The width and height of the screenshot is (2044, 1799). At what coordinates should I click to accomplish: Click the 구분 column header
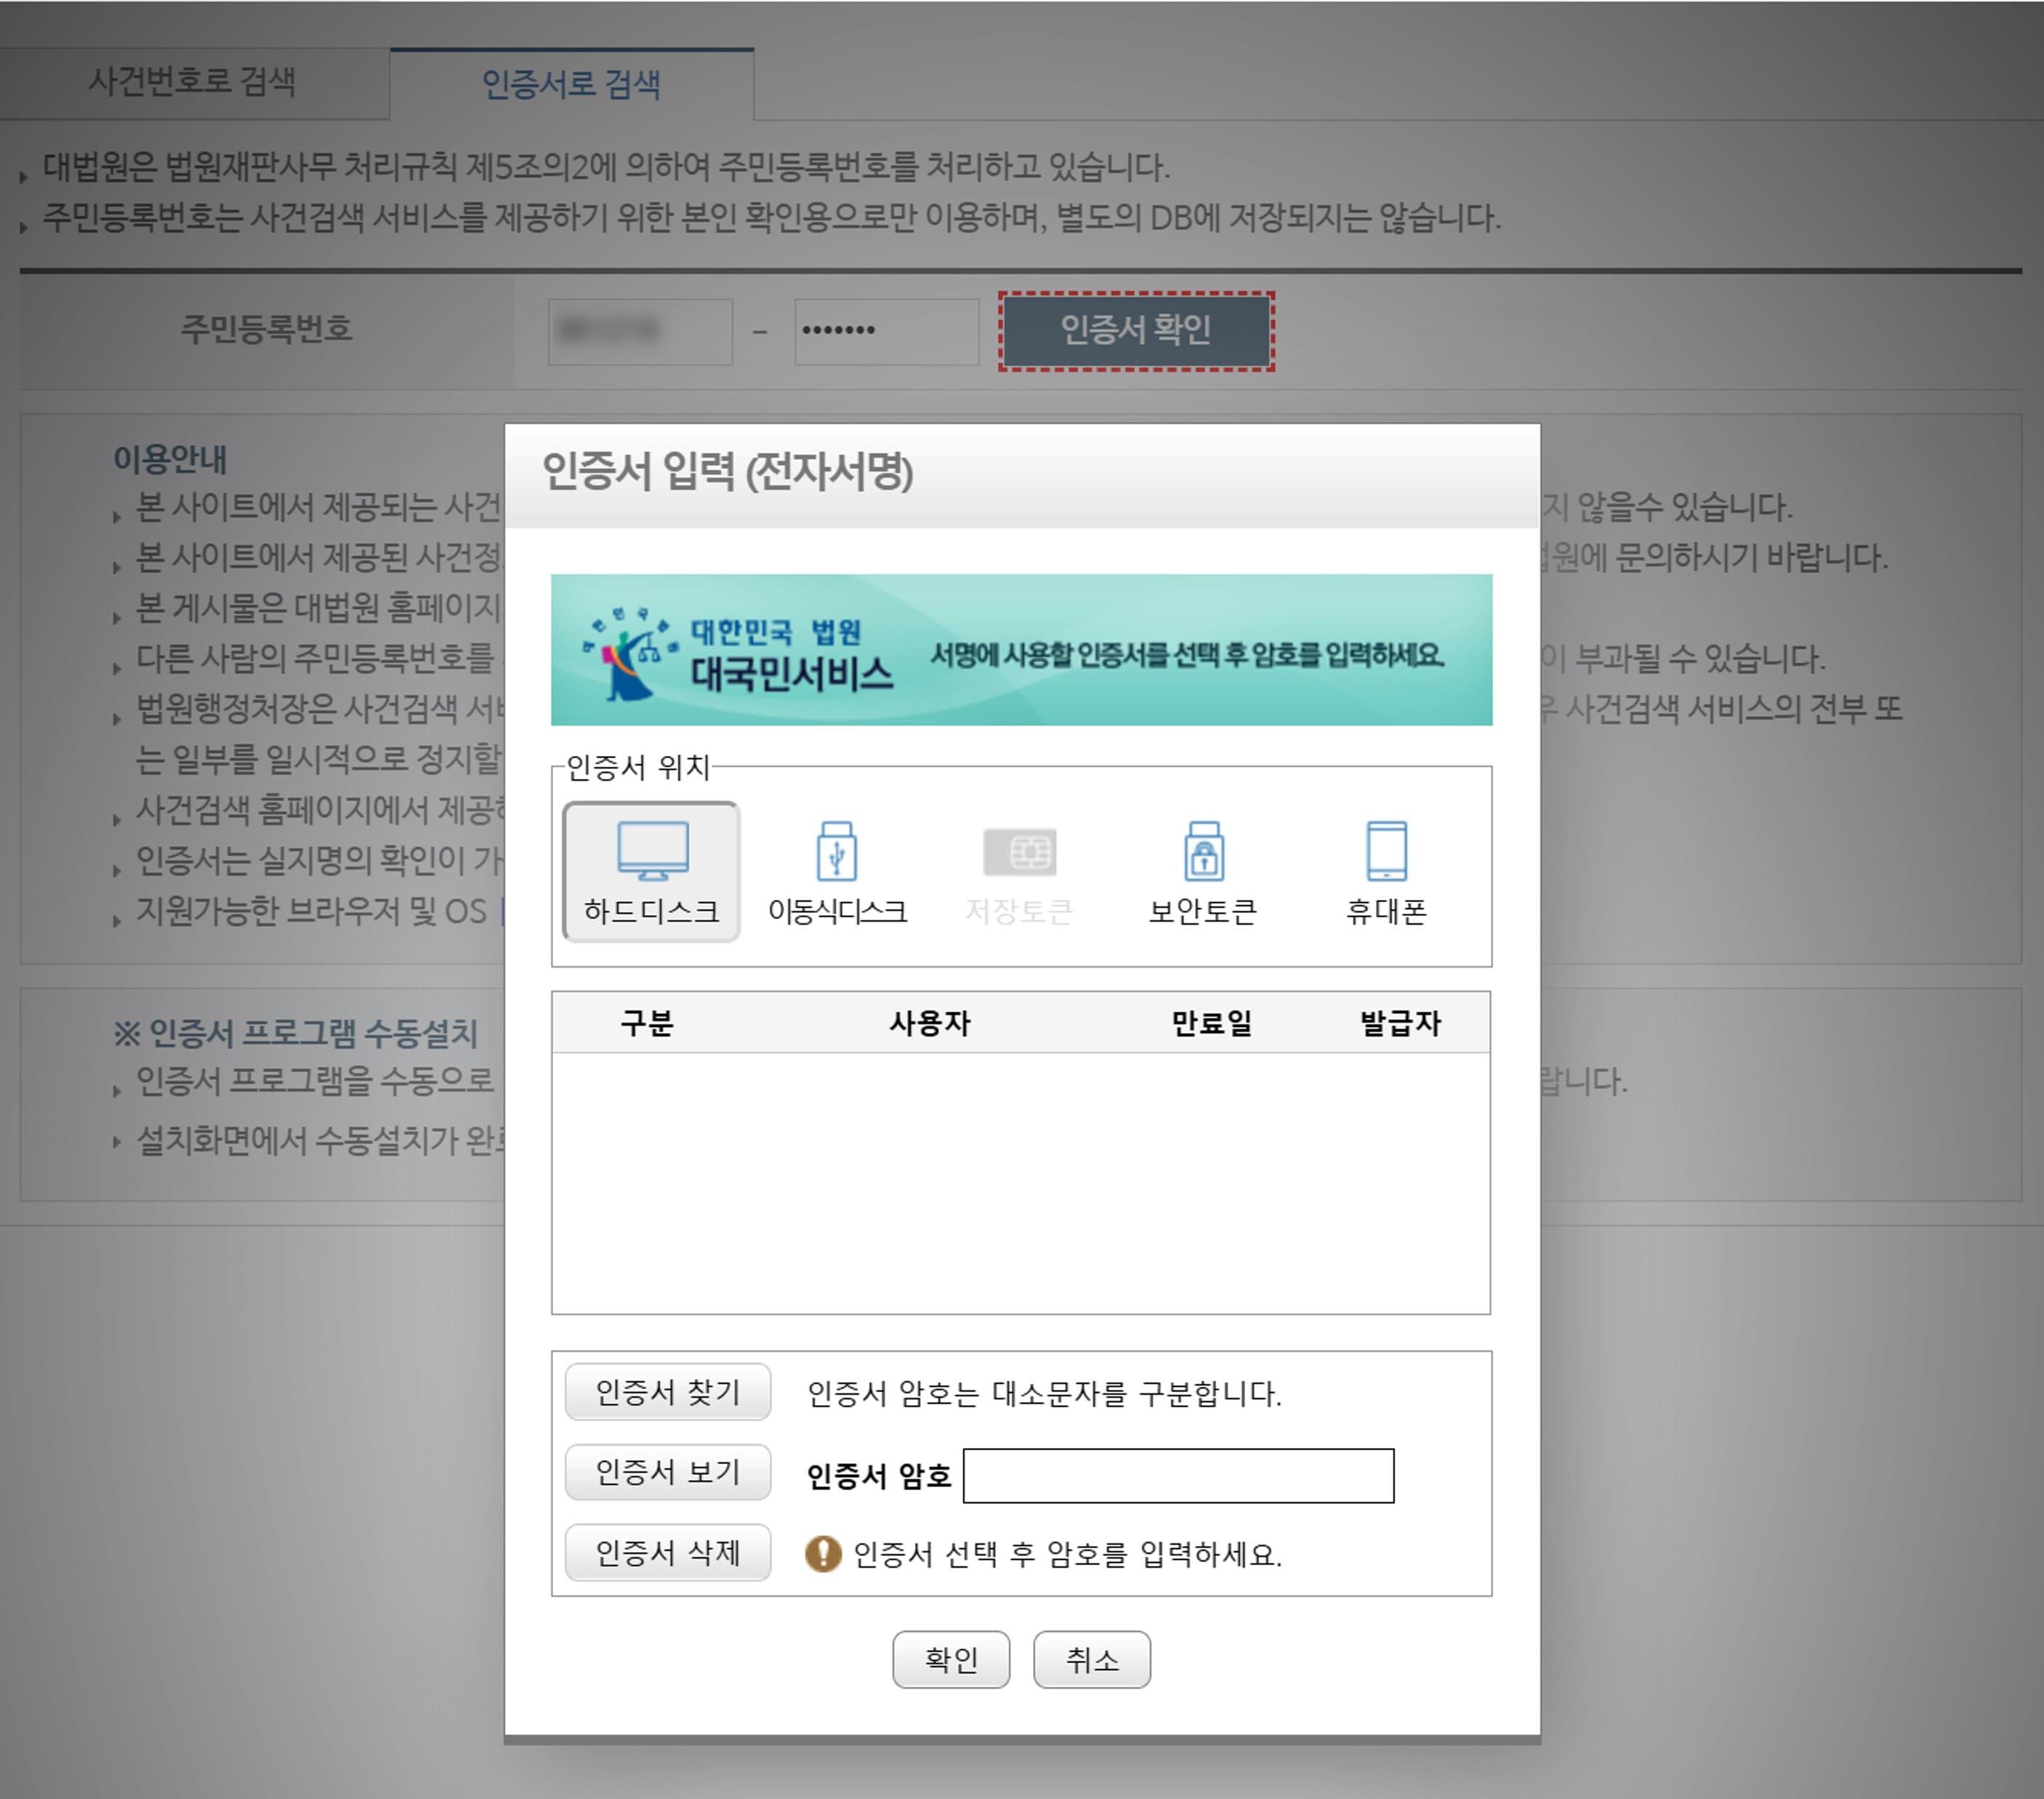point(646,1023)
